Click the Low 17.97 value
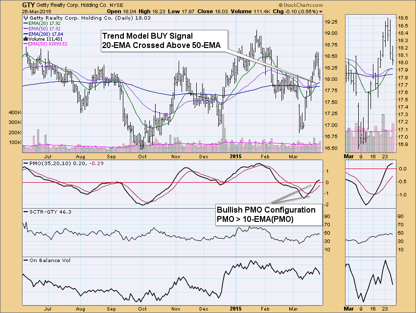416x313 pixels. (181, 11)
